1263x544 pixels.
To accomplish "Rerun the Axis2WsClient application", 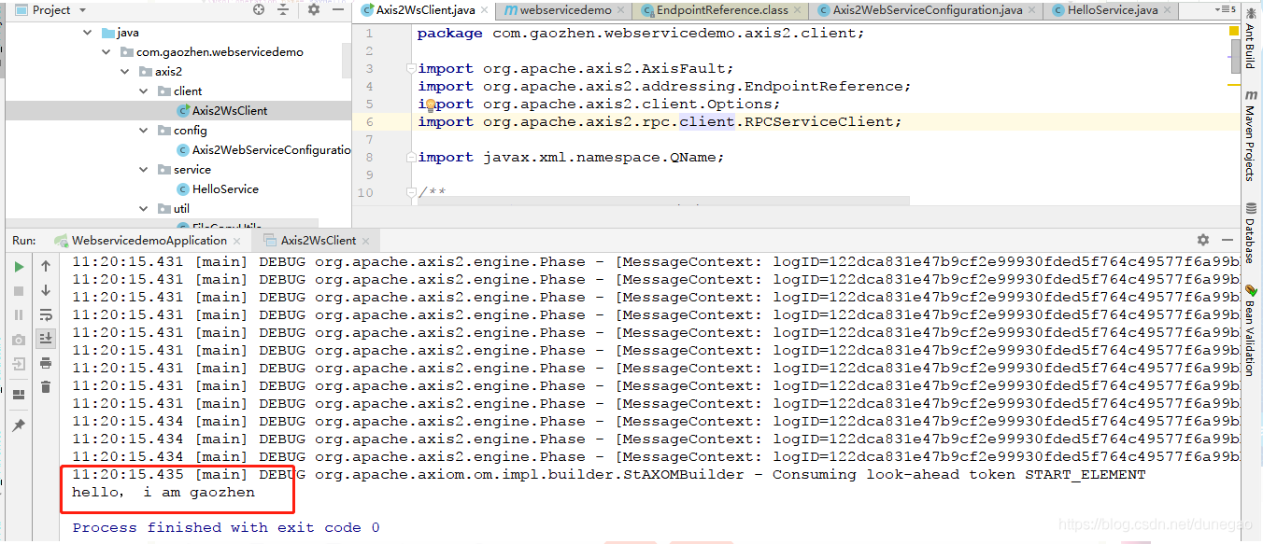I will (x=18, y=266).
